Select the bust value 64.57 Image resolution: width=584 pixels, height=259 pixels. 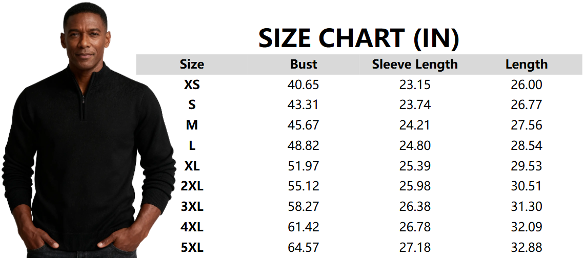click(304, 248)
